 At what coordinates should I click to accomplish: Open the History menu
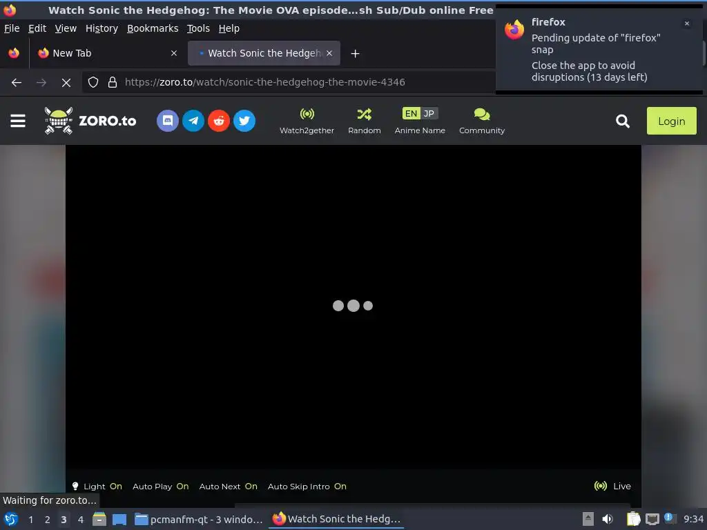[102, 28]
